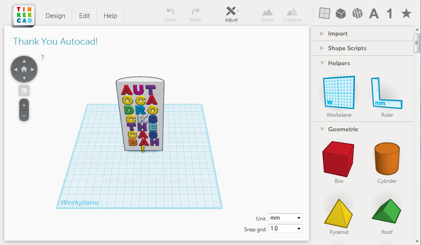Click the Redo button
The height and width of the screenshot is (245, 421).
195,15
